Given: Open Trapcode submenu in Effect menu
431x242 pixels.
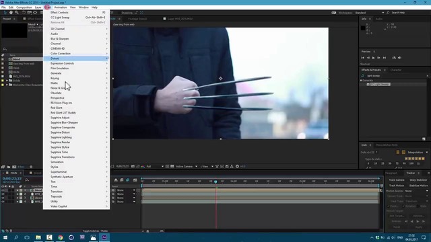Looking at the screenshot, I should click(76, 196).
